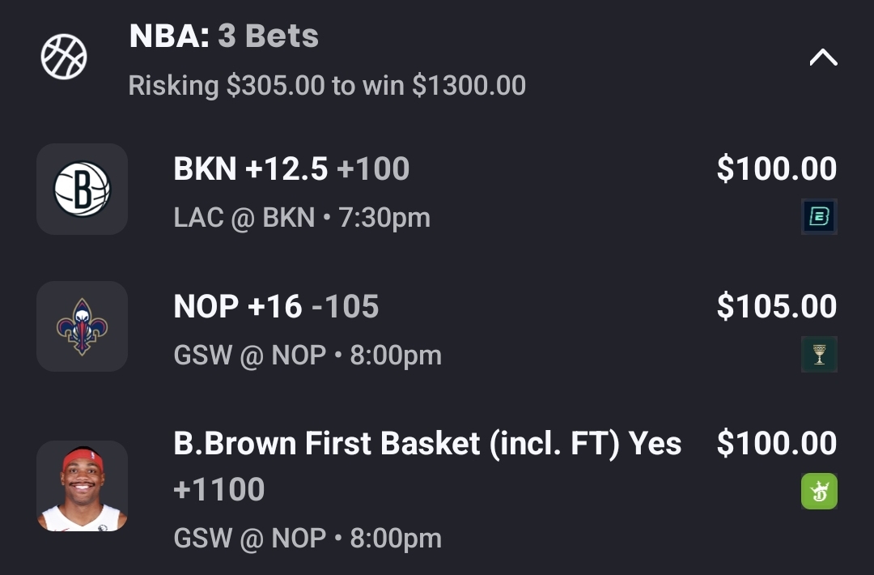Screen dimensions: 874x575
Task: Open the Brooklyn Nets team logo
Action: 82,190
